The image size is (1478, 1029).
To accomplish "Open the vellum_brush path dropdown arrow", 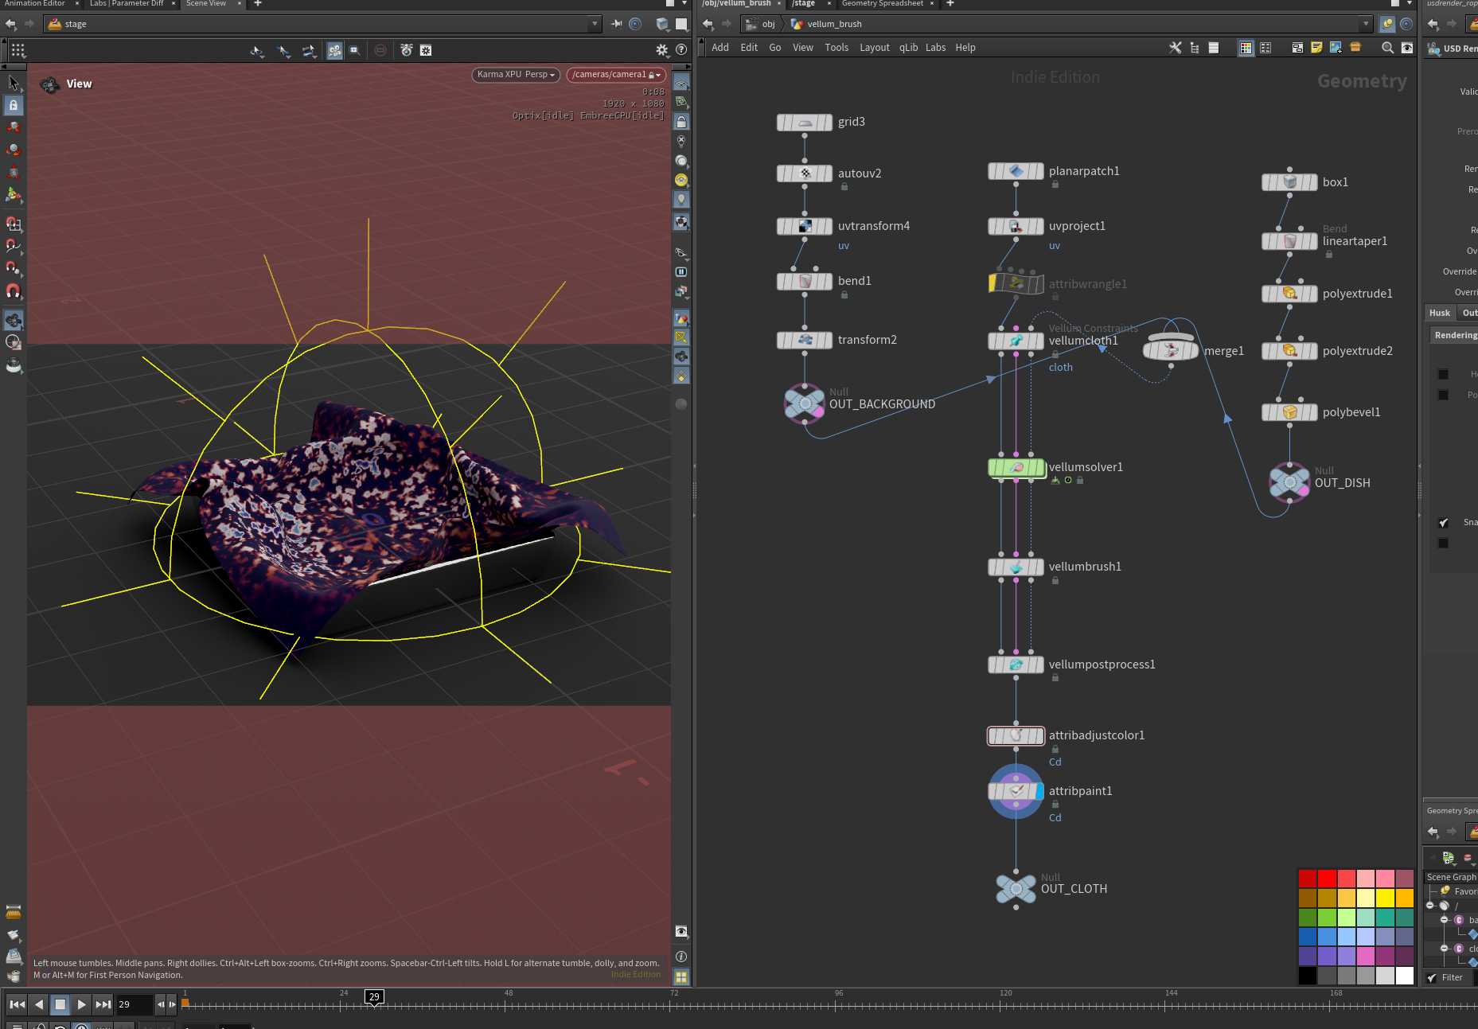I will pos(1367,24).
